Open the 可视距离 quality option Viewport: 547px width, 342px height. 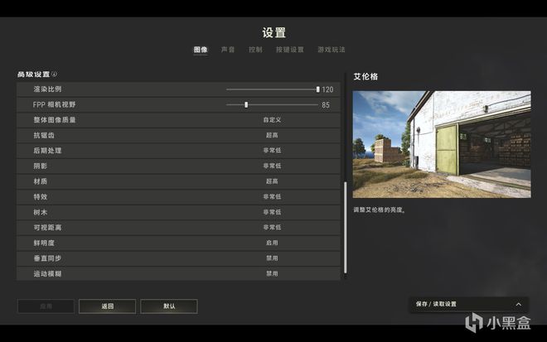click(x=272, y=227)
